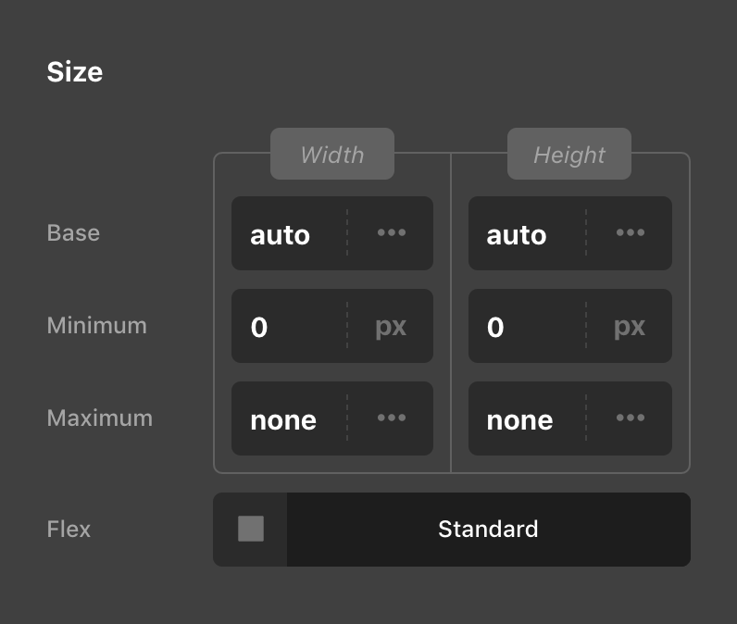The width and height of the screenshot is (737, 624).
Task: Click the Base Height auto value field
Action: [525, 234]
